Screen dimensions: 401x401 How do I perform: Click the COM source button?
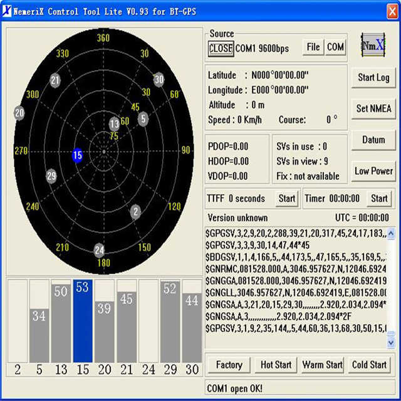click(336, 47)
